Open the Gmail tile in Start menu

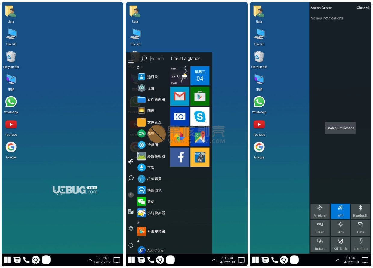click(180, 96)
